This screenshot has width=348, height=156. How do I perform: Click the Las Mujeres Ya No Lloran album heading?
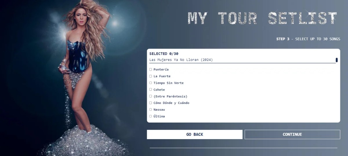(181, 60)
